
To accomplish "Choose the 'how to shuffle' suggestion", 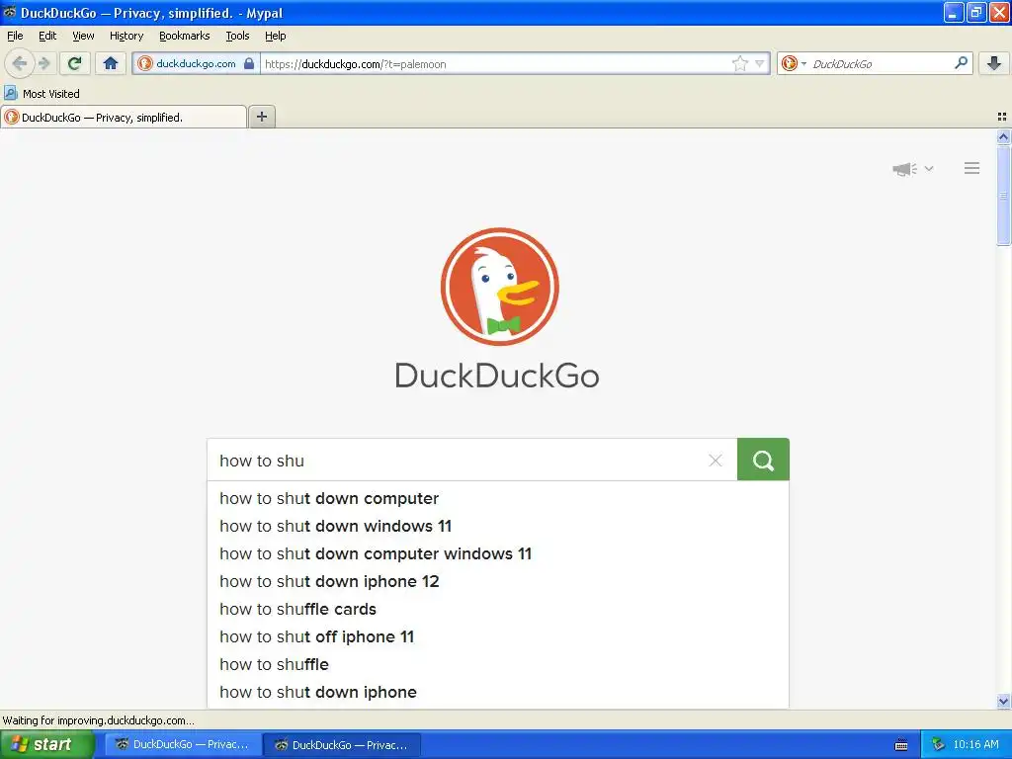I will [498, 665].
